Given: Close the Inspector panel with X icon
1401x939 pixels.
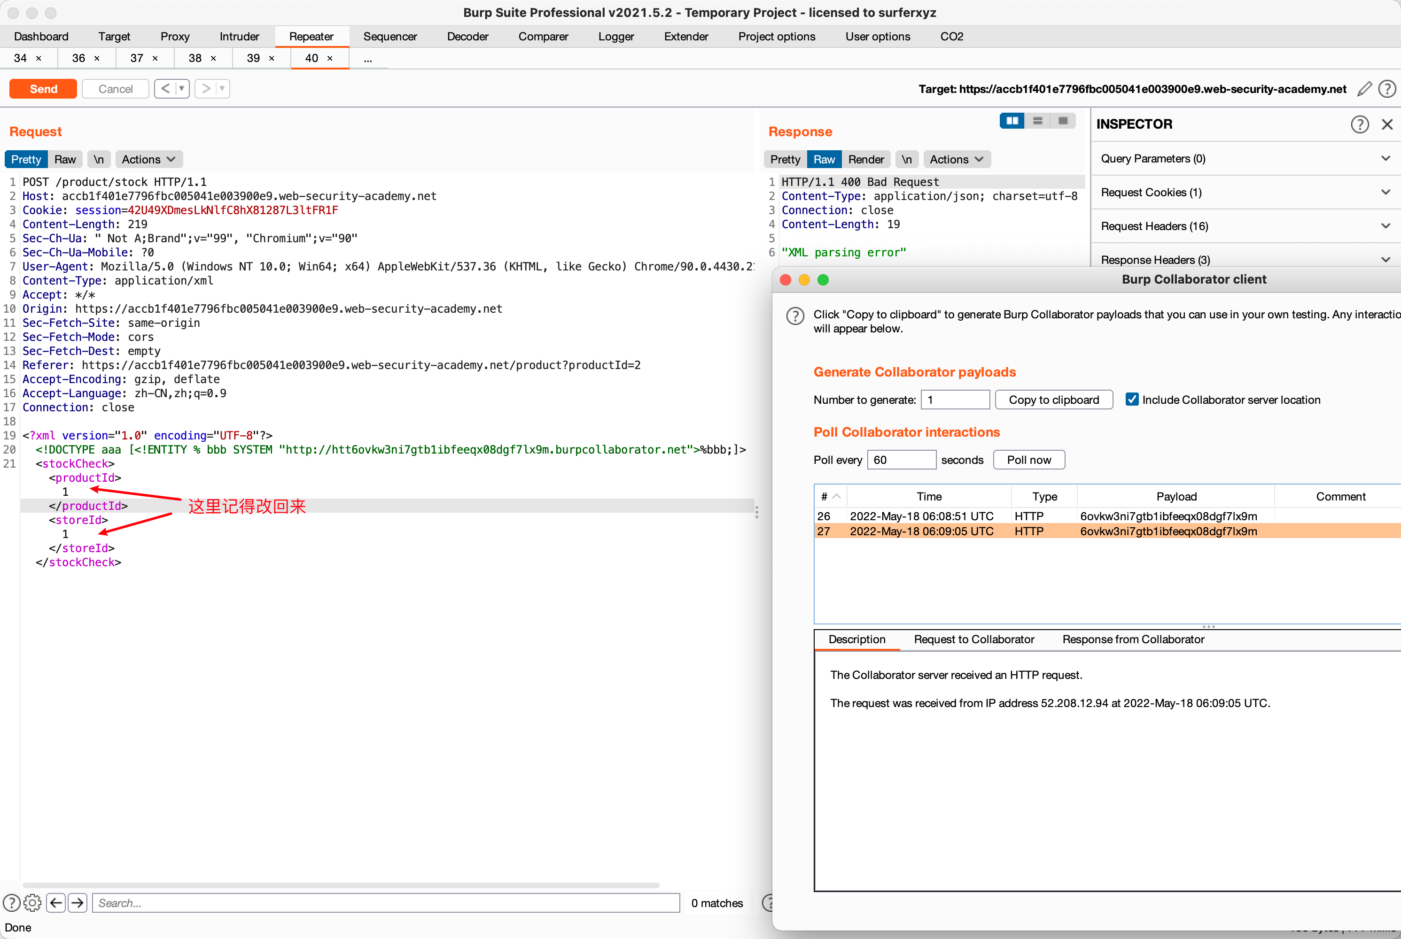Looking at the screenshot, I should tap(1387, 124).
